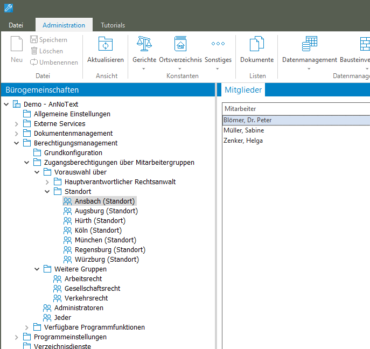Select München (Standort) in the tree
The width and height of the screenshot is (370, 349).
point(105,240)
